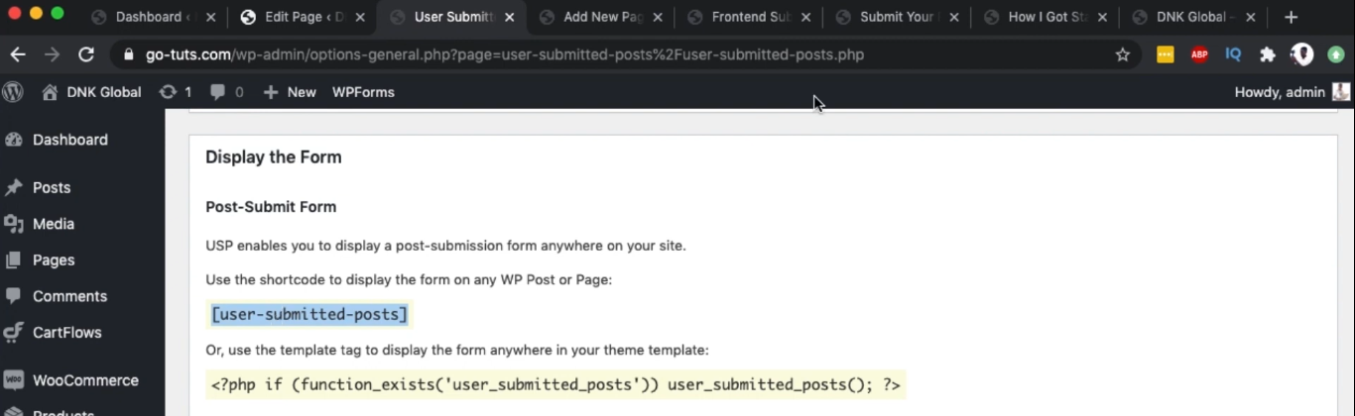This screenshot has width=1355, height=416.
Task: Open Posts in the sidebar menu
Action: pyautogui.click(x=52, y=187)
